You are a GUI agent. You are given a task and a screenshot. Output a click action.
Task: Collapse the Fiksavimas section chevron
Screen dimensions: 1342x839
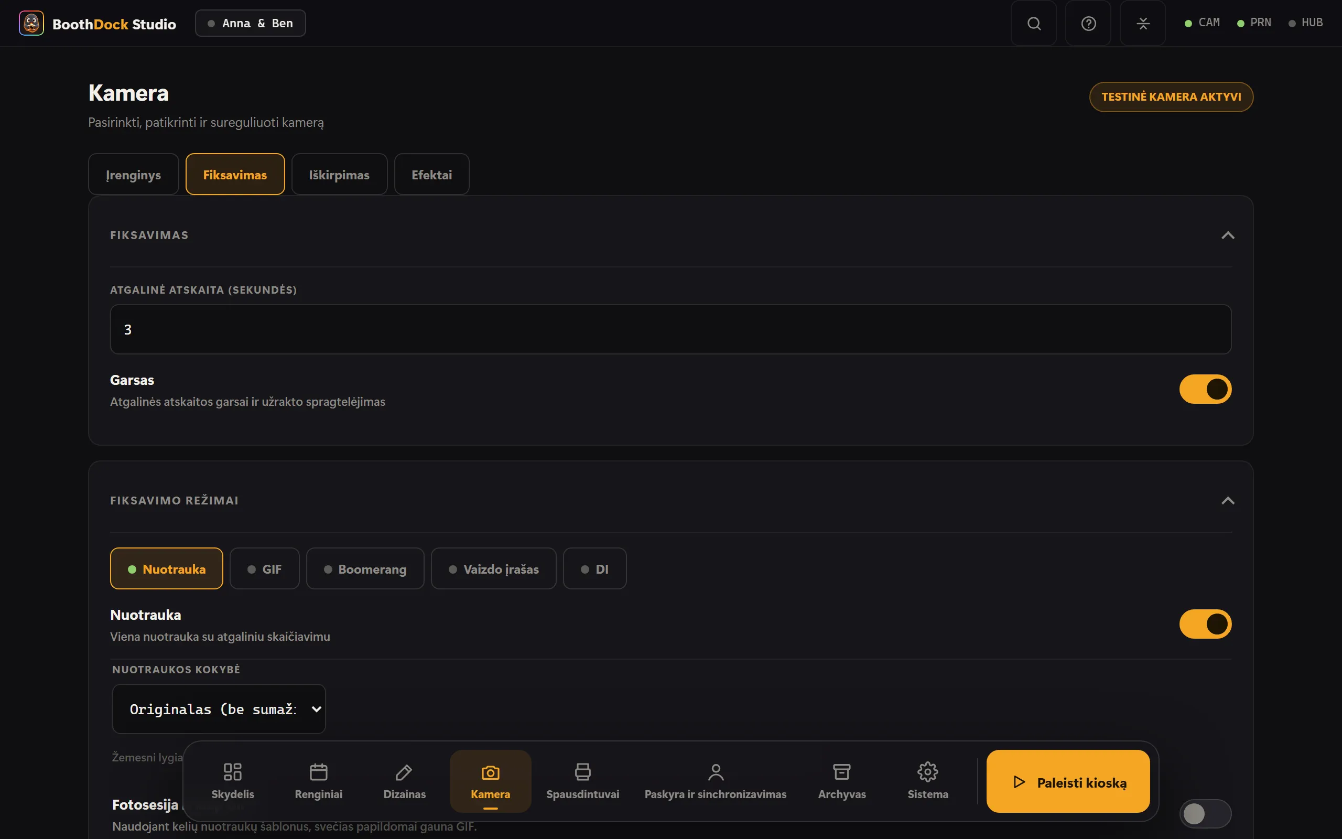pos(1228,235)
